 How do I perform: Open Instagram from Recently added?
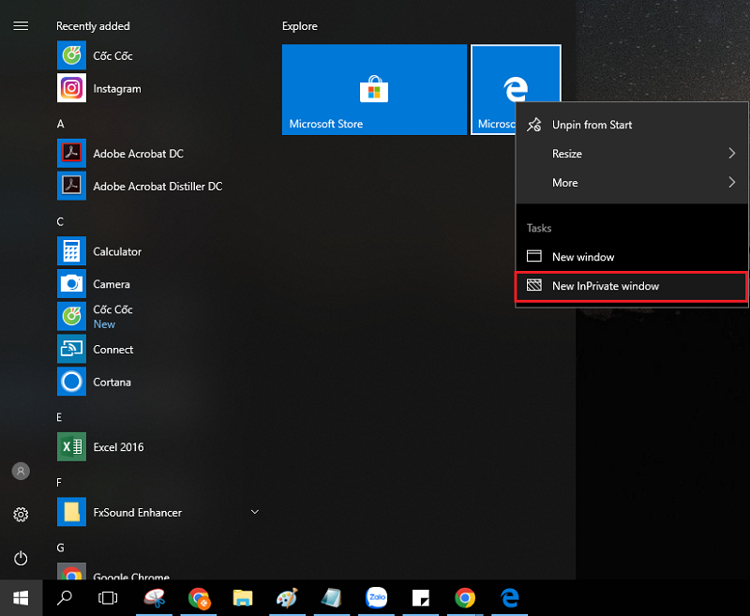116,88
